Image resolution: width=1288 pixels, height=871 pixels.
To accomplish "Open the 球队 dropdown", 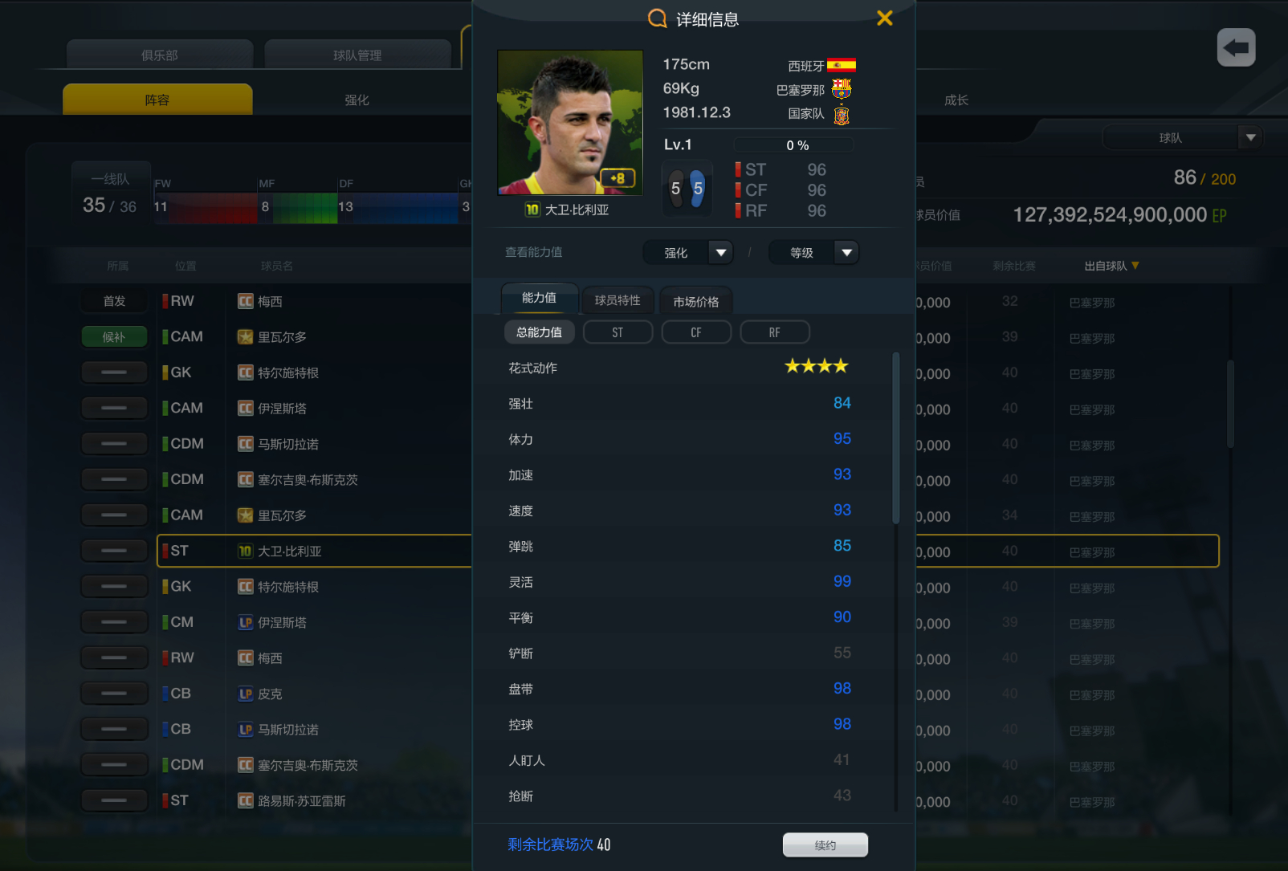I will click(x=1182, y=137).
